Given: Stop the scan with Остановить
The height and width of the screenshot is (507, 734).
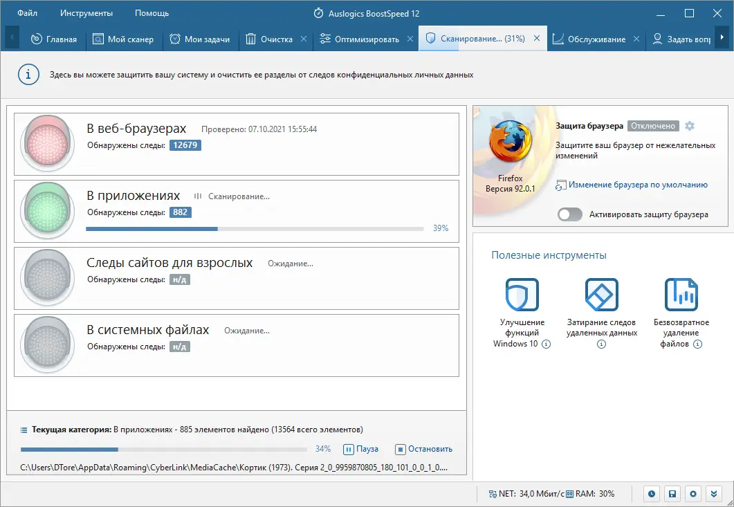Looking at the screenshot, I should pyautogui.click(x=423, y=449).
